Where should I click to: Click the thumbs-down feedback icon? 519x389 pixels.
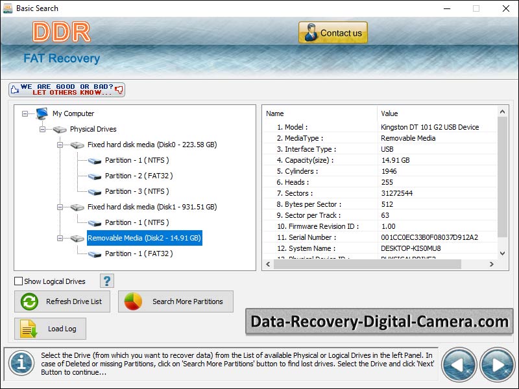118,91
